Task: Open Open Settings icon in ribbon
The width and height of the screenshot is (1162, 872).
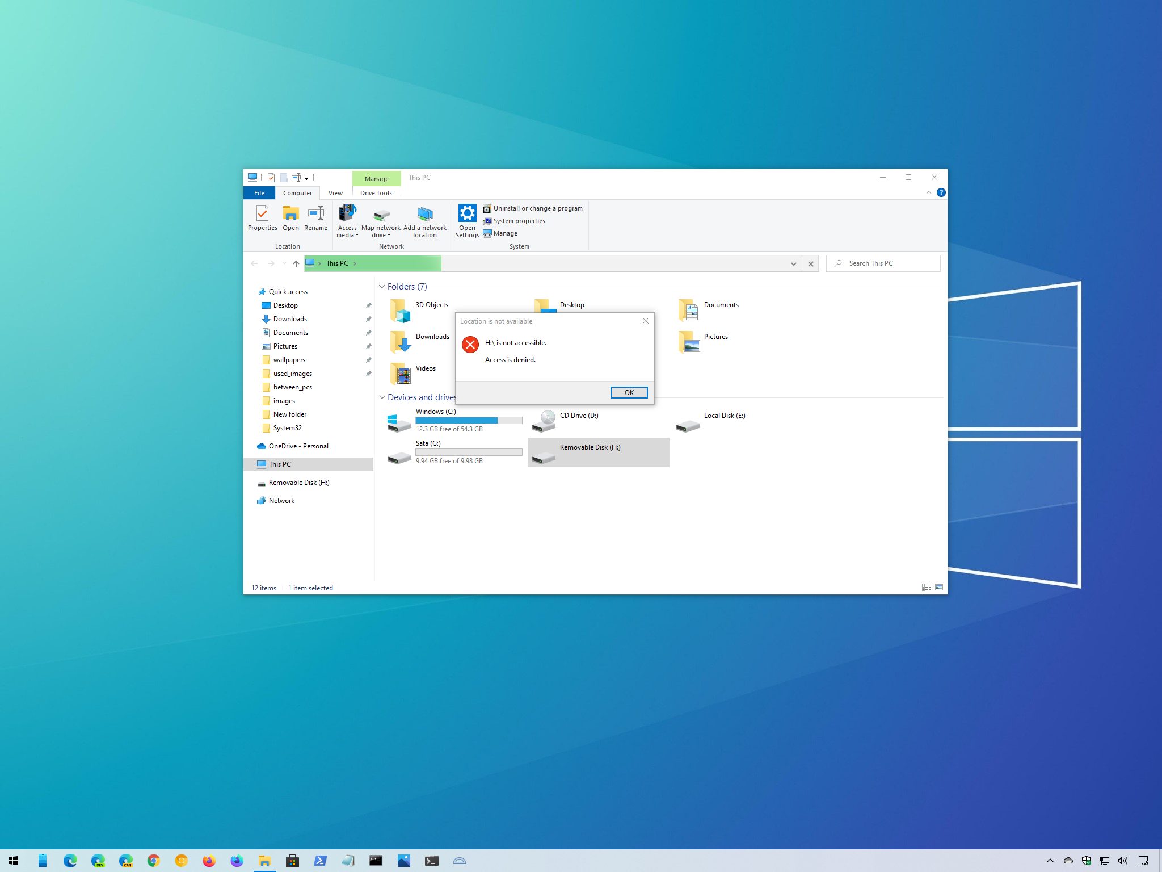Action: 466,218
